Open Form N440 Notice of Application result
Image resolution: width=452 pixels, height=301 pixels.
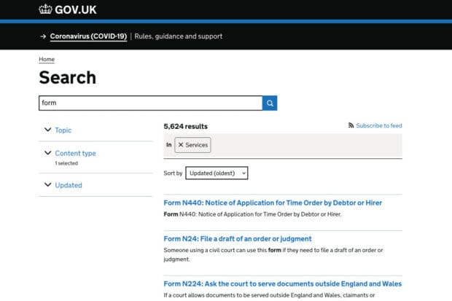tap(273, 203)
